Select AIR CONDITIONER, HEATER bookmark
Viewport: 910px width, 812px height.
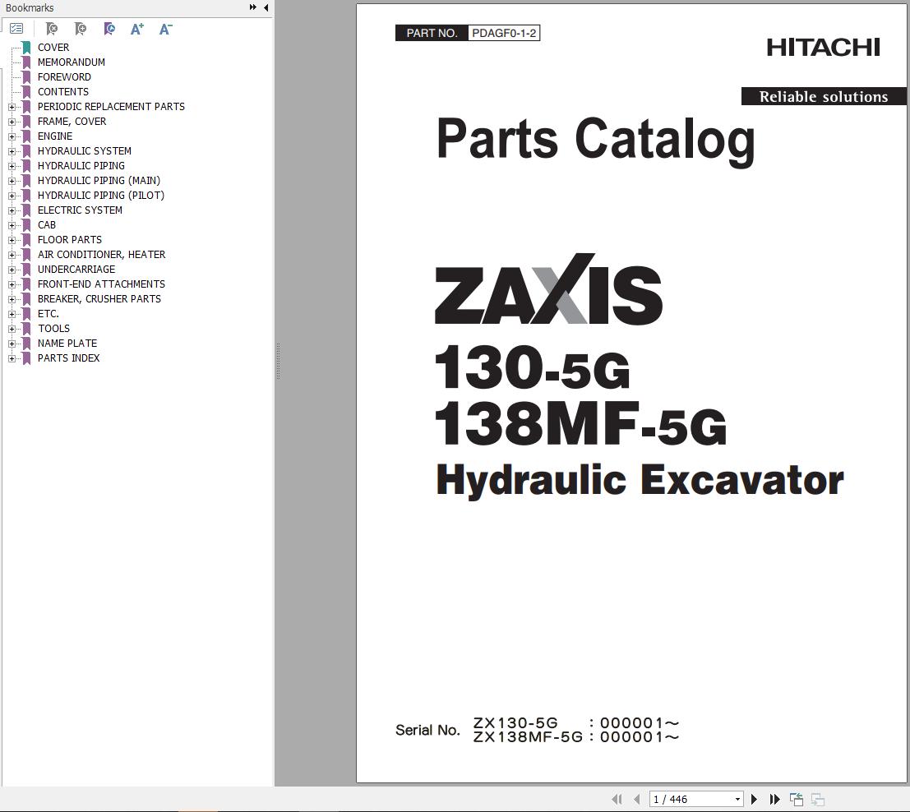click(x=102, y=255)
